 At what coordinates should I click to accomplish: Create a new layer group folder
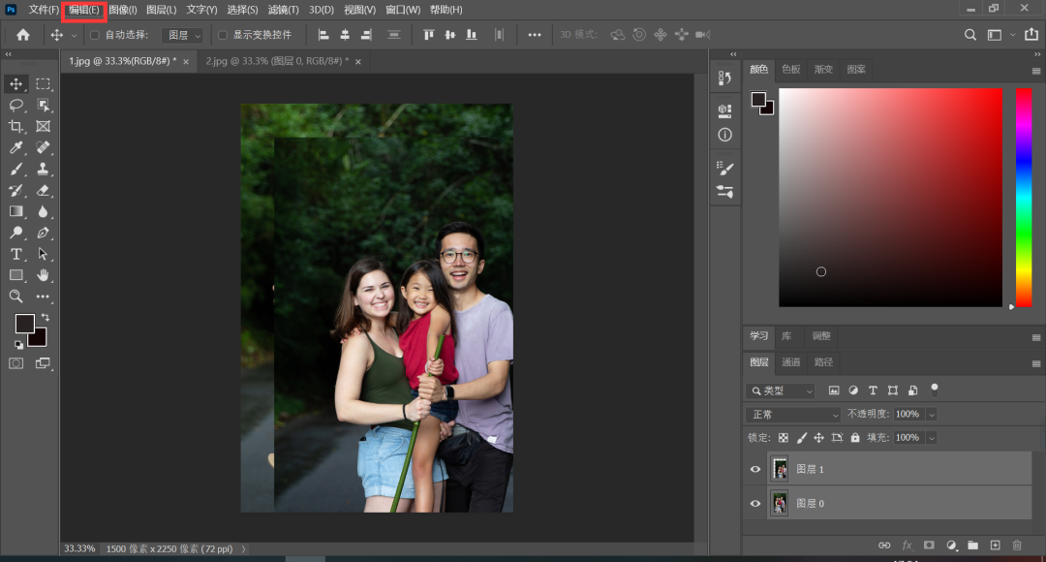[x=972, y=546]
